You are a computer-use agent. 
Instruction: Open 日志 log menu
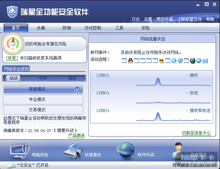[x=136, y=19]
